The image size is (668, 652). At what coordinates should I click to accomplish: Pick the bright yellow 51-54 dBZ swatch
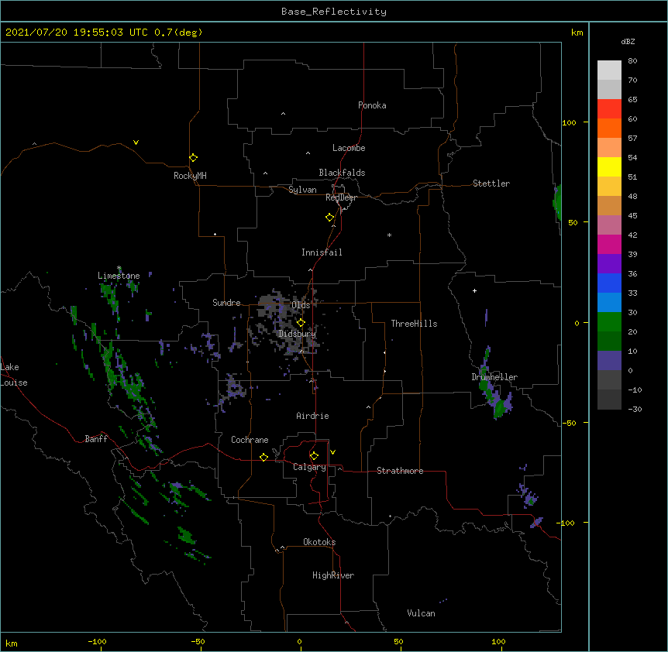pyautogui.click(x=609, y=166)
